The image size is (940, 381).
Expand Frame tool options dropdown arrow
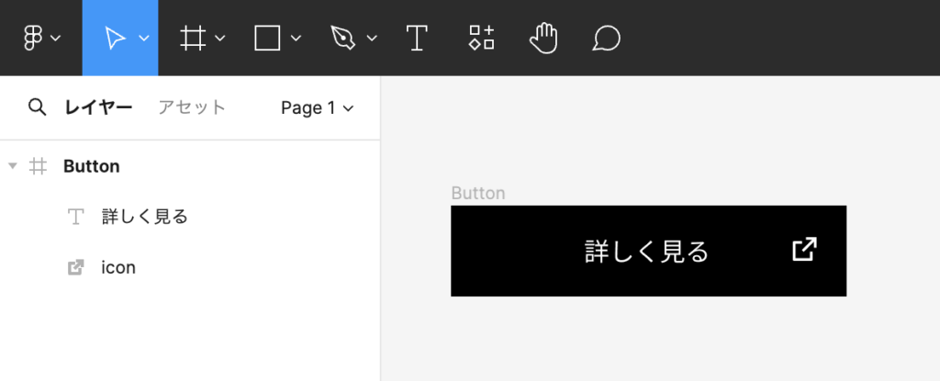tap(220, 39)
